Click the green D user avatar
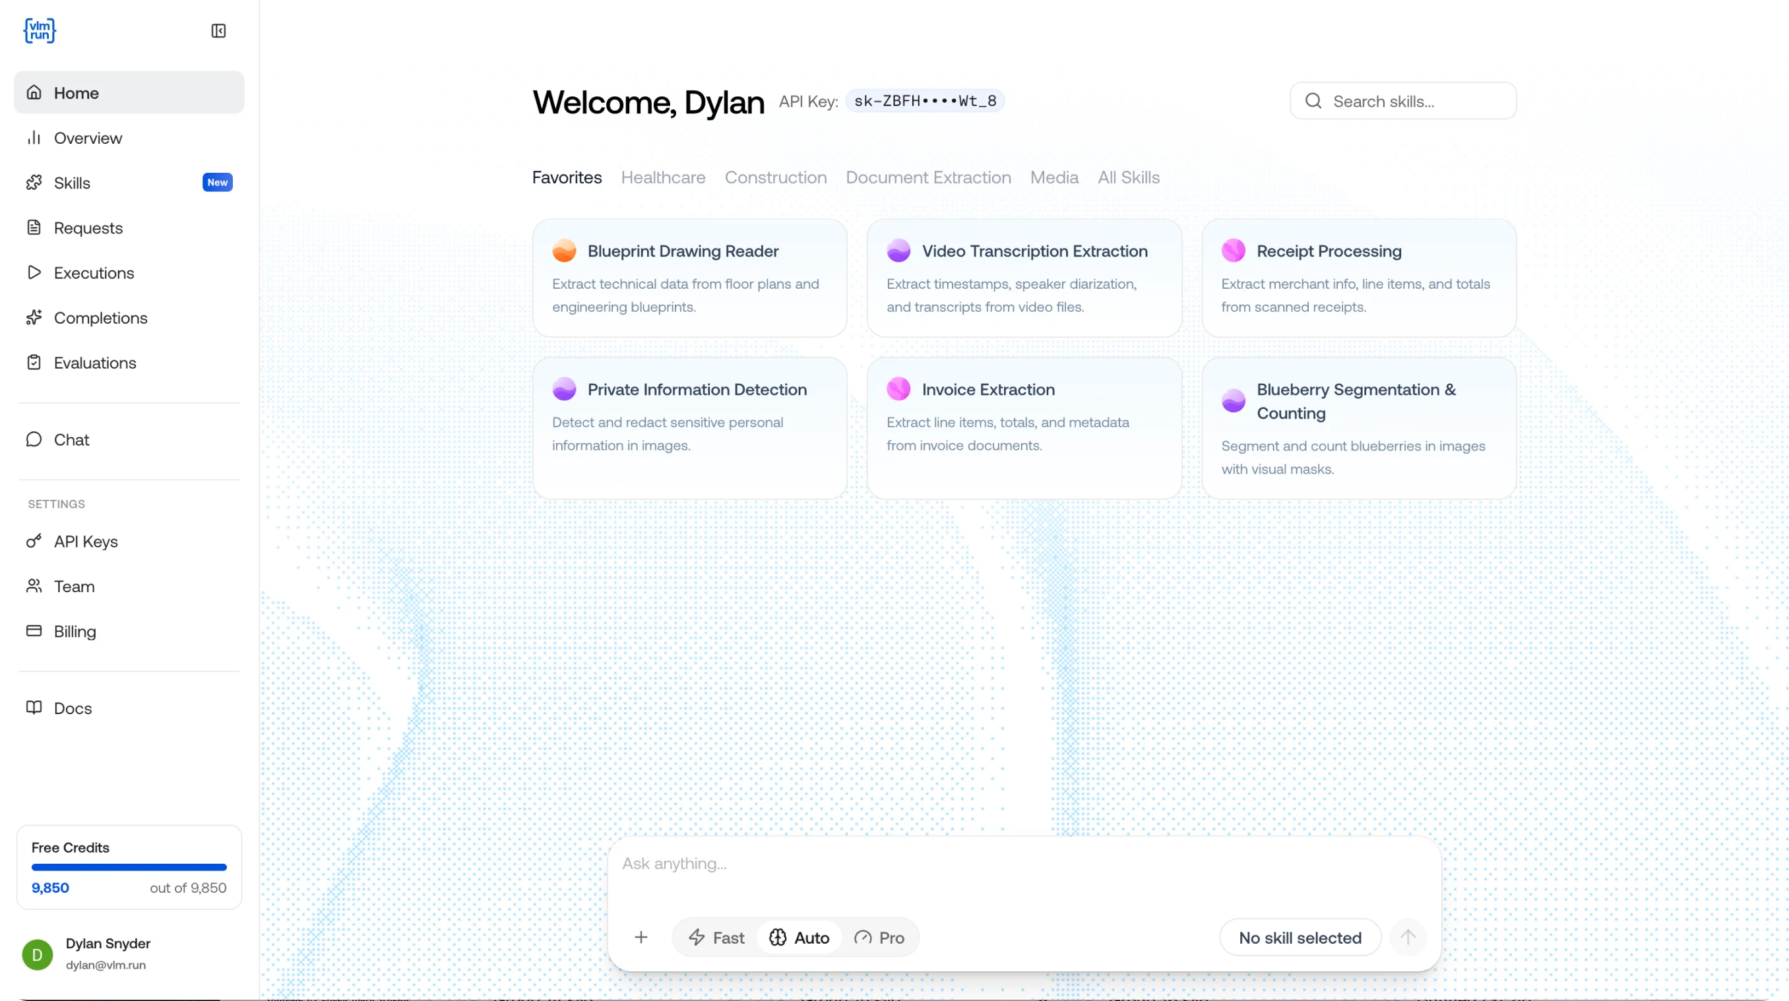 [x=38, y=954]
